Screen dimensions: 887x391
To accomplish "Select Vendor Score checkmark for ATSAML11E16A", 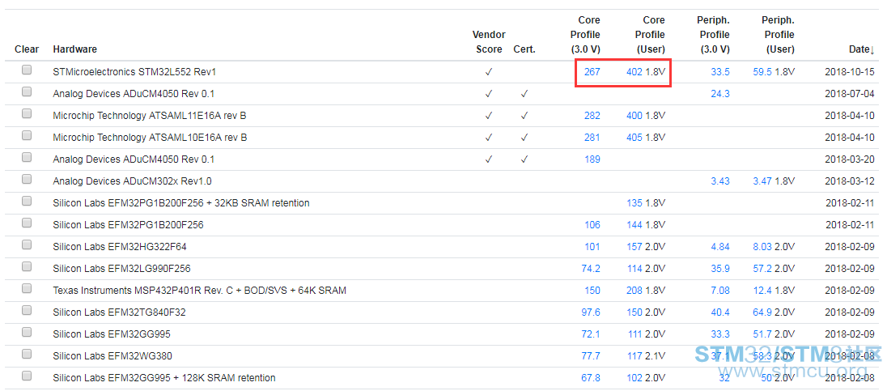I will 489,116.
